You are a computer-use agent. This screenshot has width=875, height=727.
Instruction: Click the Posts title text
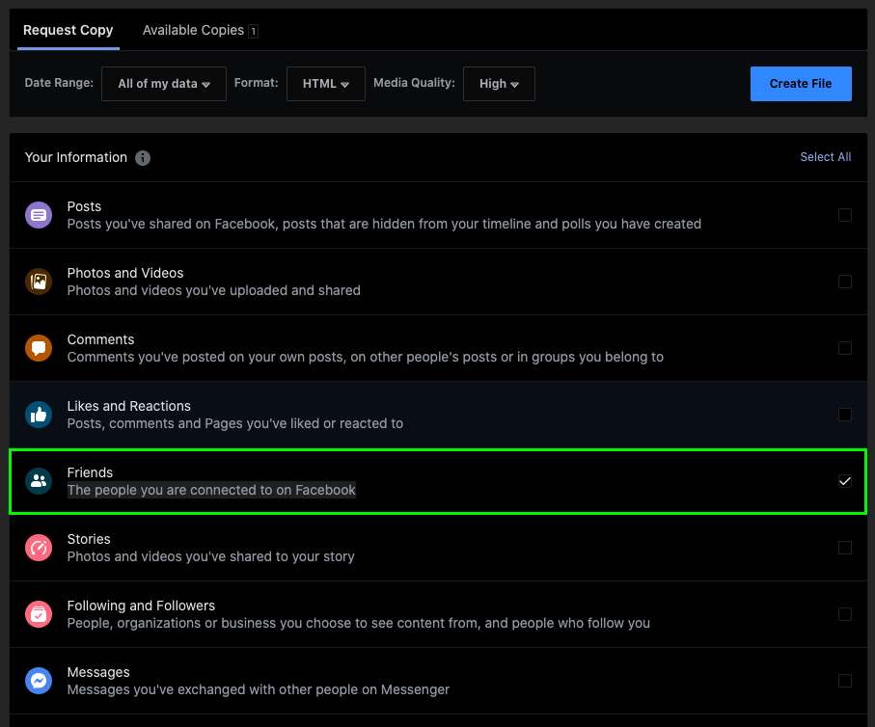[84, 206]
